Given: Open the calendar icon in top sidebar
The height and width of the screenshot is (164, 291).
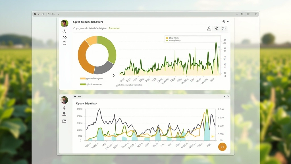Looking at the screenshot, I should pyautogui.click(x=64, y=43).
